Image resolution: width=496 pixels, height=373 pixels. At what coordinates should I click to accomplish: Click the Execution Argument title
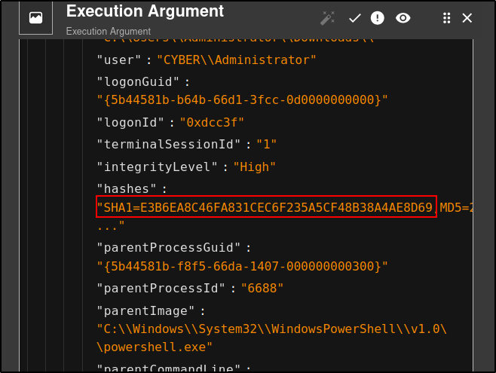click(145, 11)
